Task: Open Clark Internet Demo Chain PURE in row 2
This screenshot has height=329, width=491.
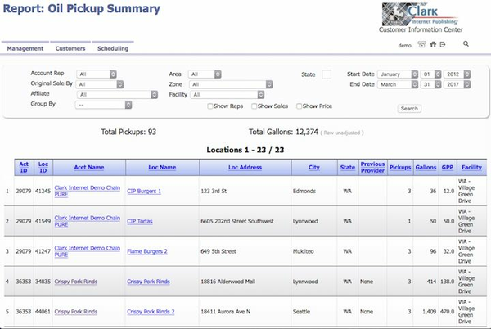Action: pos(87,221)
